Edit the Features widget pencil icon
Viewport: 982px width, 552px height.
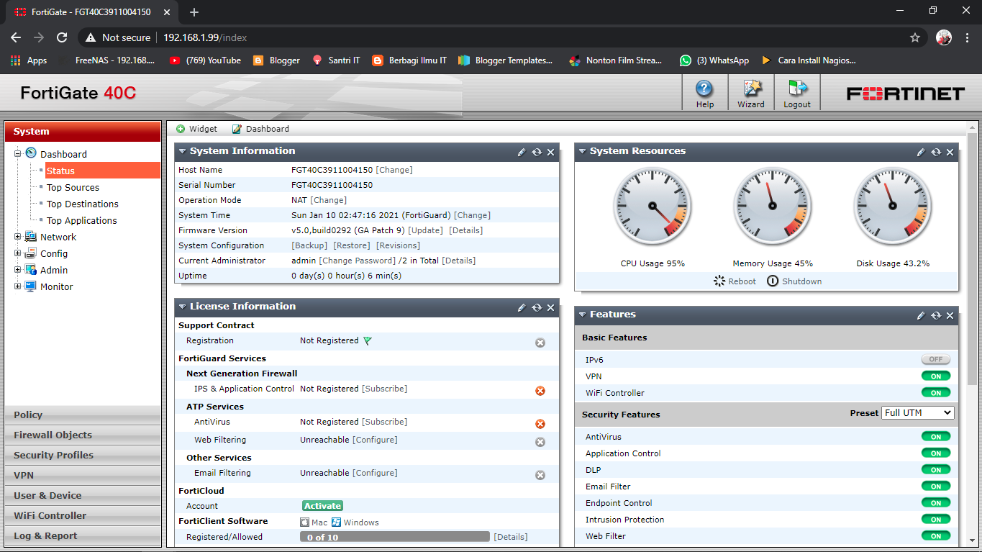click(x=921, y=315)
